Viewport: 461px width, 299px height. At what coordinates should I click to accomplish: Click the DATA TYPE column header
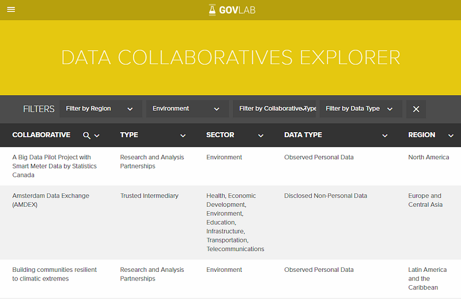click(x=303, y=135)
